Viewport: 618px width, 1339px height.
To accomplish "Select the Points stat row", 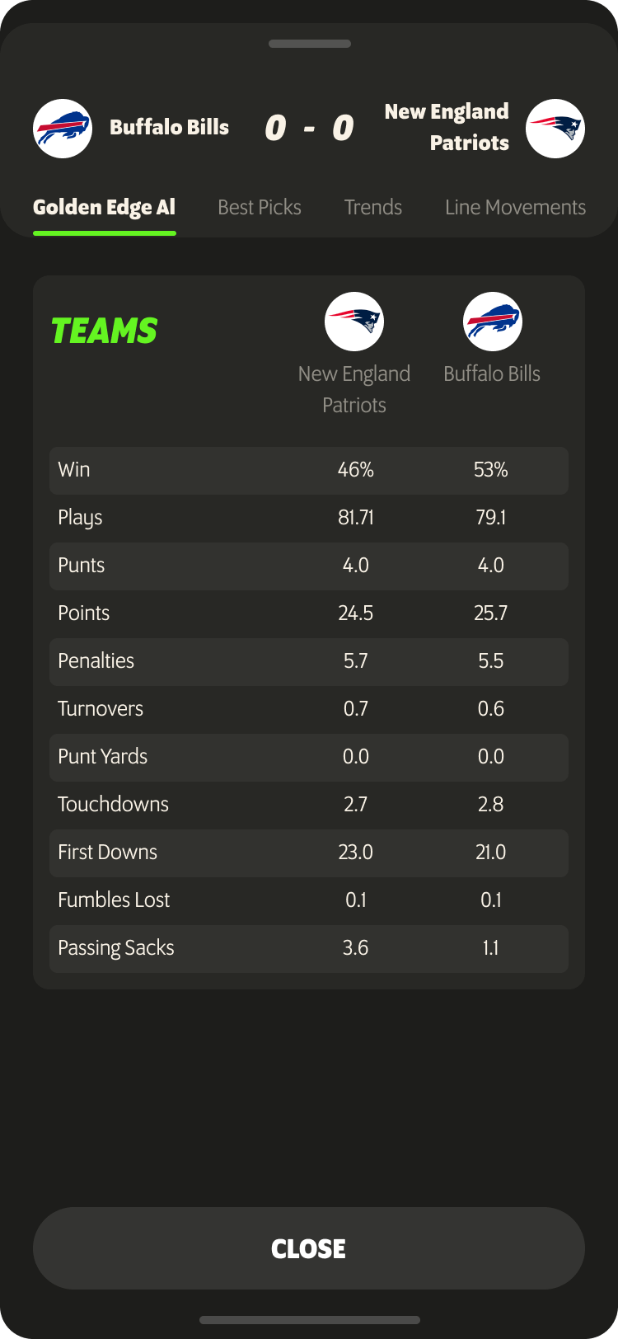I will (x=309, y=613).
